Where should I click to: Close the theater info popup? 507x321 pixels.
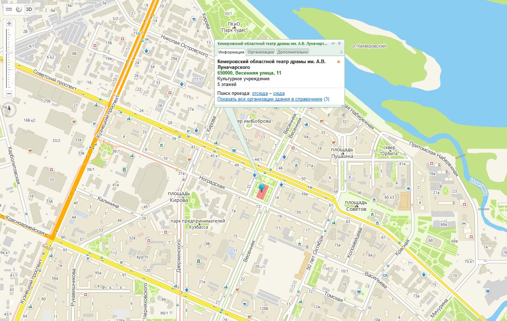pyautogui.click(x=340, y=44)
